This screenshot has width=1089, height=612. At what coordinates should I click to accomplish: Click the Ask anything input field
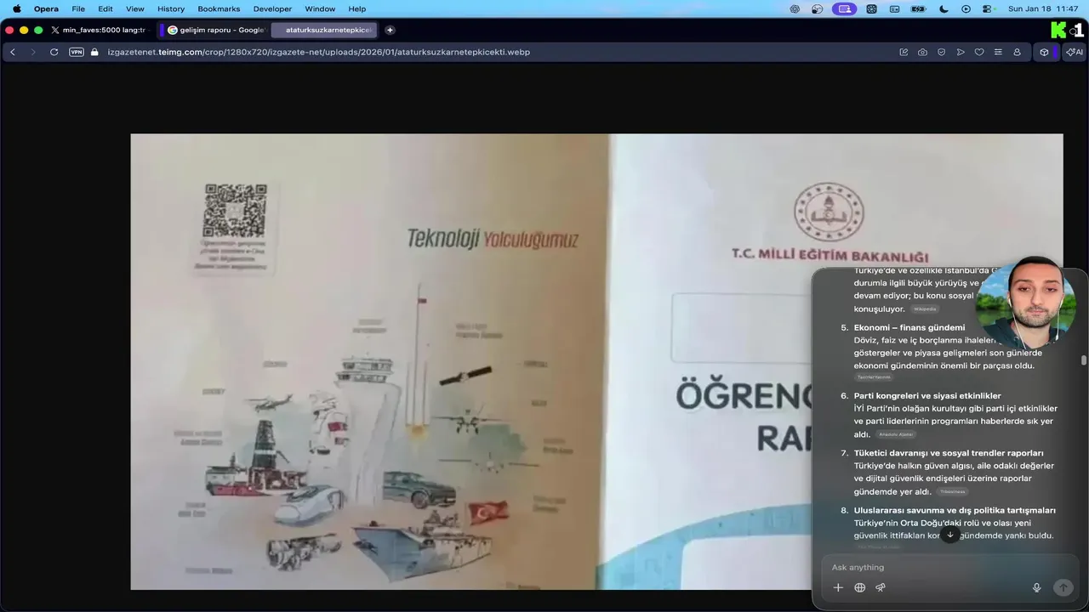click(x=949, y=567)
